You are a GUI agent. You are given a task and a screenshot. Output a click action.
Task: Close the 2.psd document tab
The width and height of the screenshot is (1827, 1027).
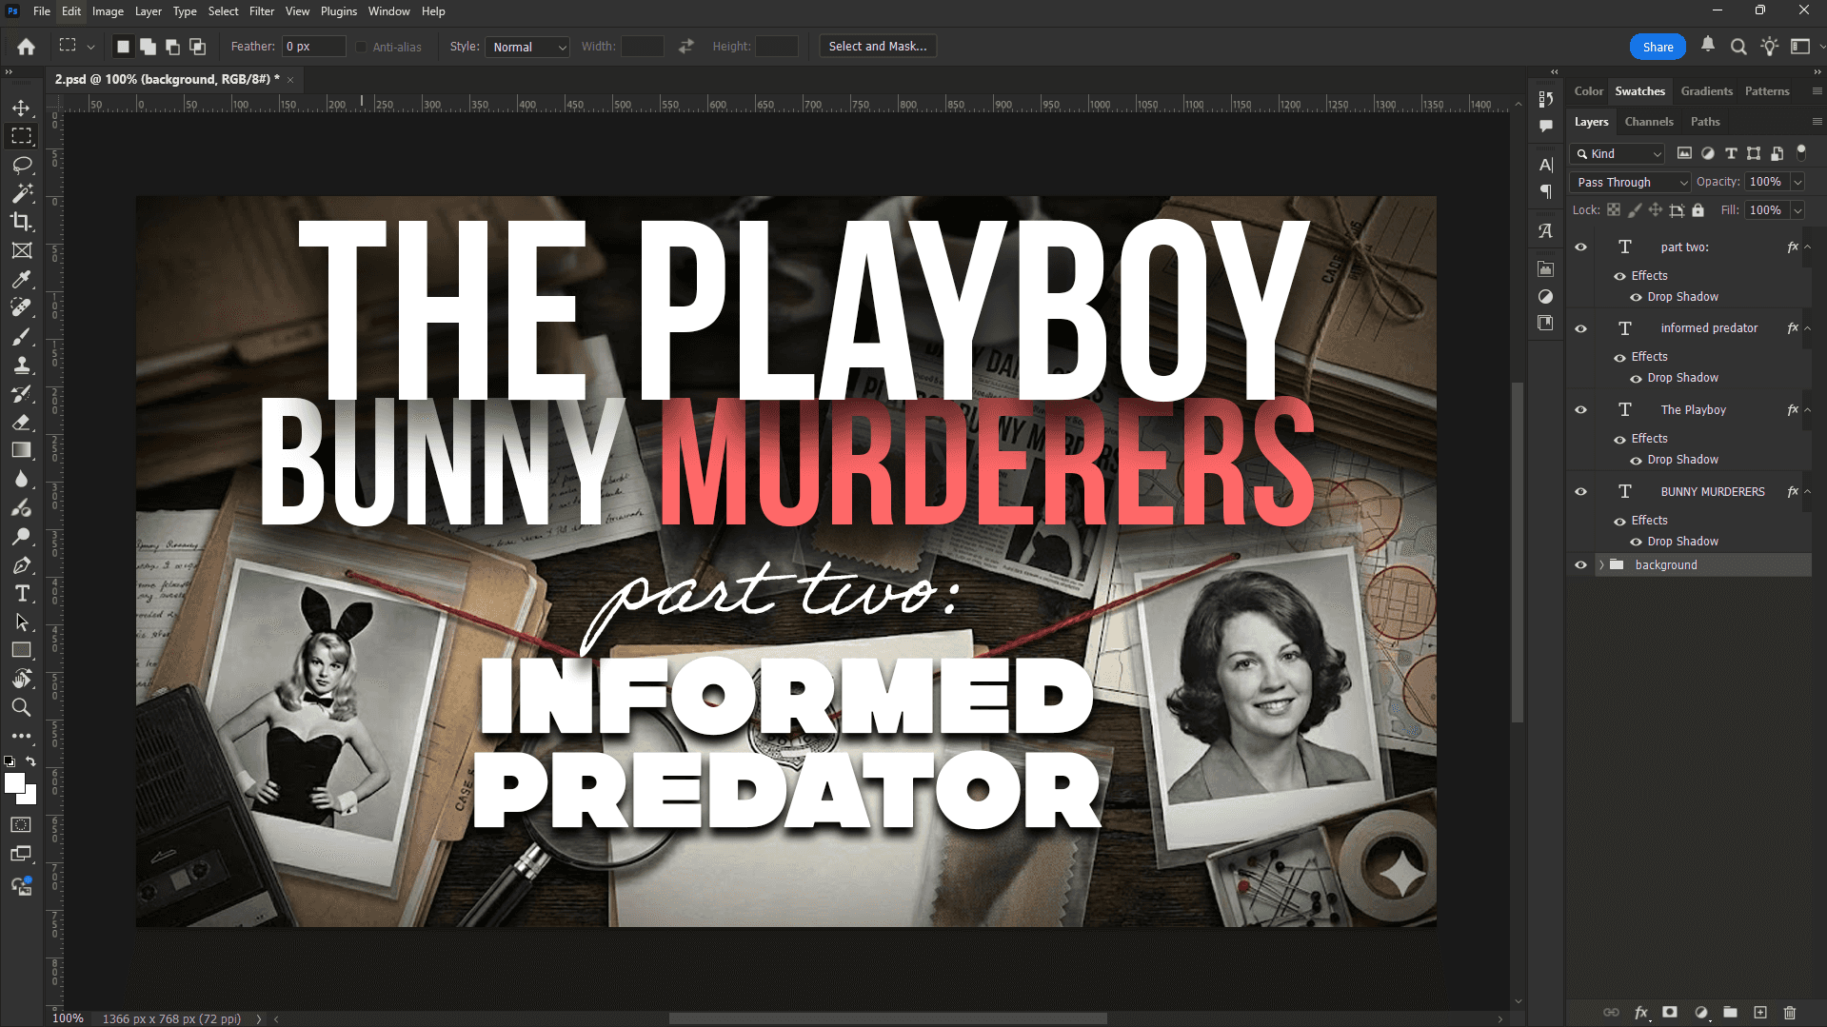tap(290, 80)
